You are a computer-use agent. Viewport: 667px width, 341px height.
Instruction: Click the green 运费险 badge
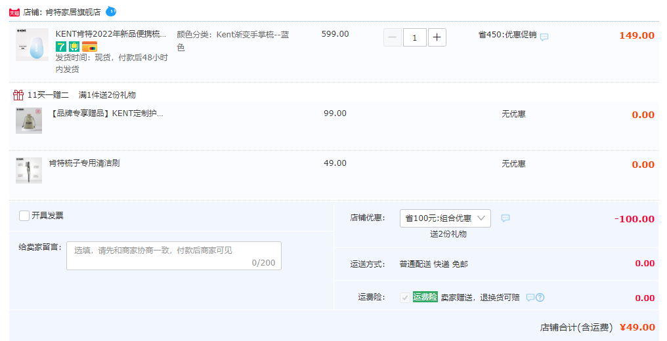pyautogui.click(x=425, y=297)
